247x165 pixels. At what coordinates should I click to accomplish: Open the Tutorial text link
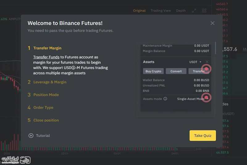coord(43,136)
